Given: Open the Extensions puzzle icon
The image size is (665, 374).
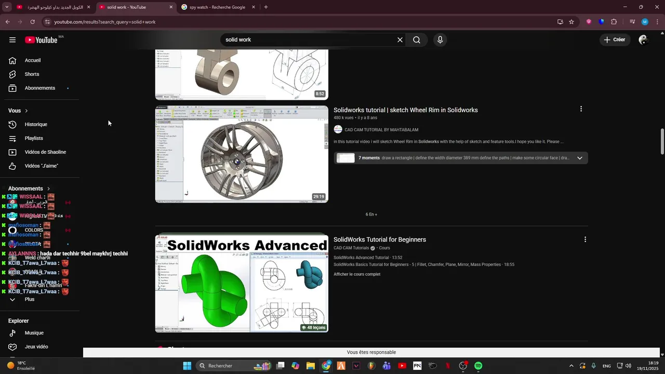Looking at the screenshot, I should (614, 22).
